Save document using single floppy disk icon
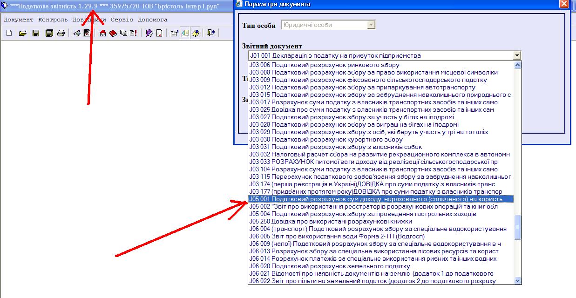 click(x=35, y=33)
